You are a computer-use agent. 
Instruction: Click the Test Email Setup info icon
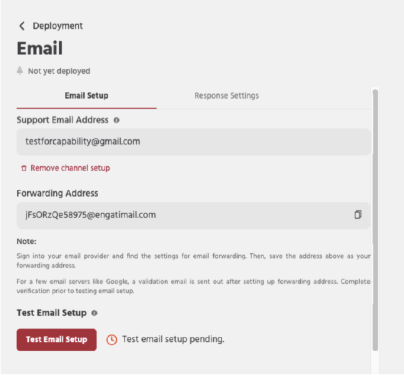click(x=94, y=312)
